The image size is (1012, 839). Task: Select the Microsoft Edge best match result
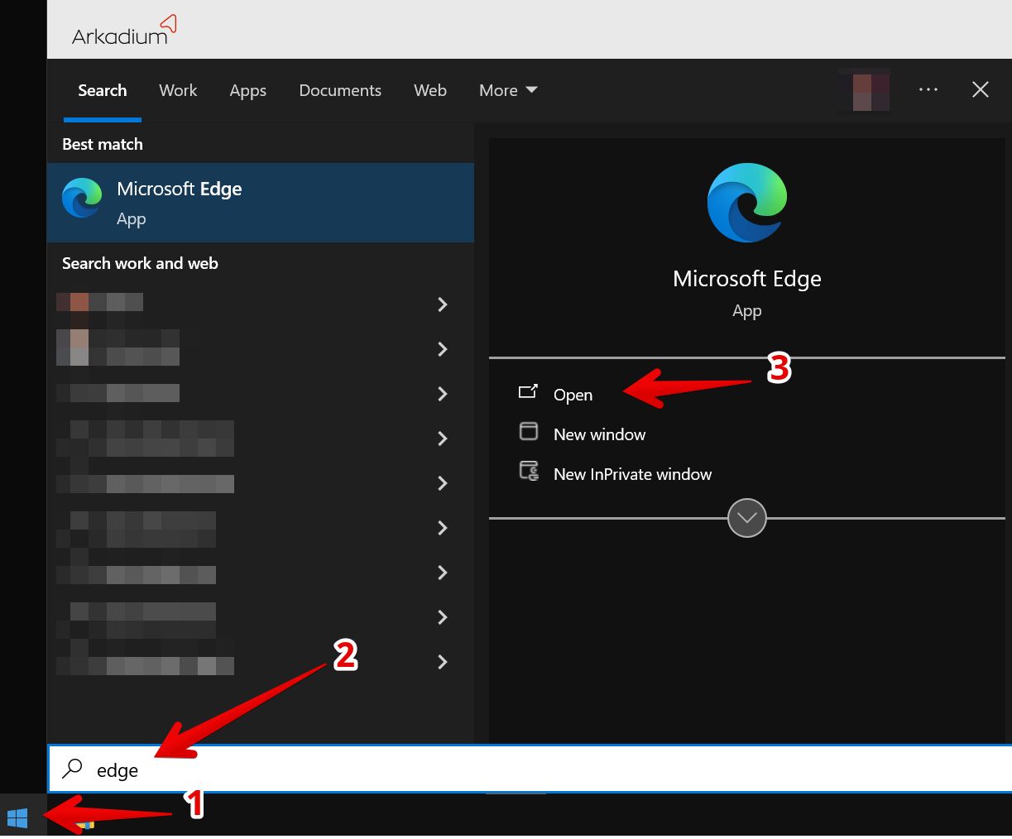click(261, 203)
